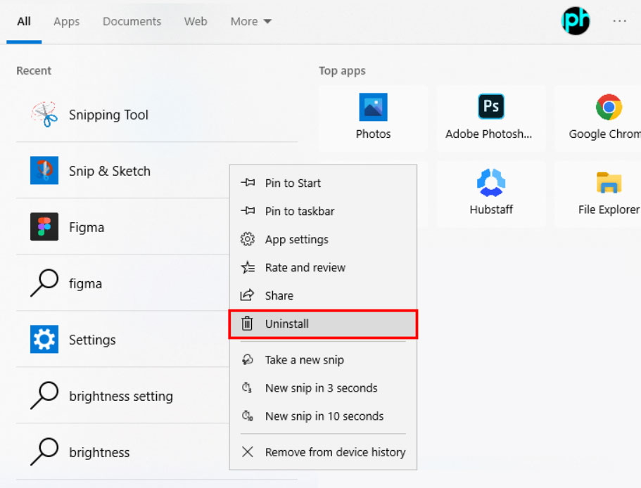Choose Pin to Start in context menu
641x488 pixels.
(323, 183)
